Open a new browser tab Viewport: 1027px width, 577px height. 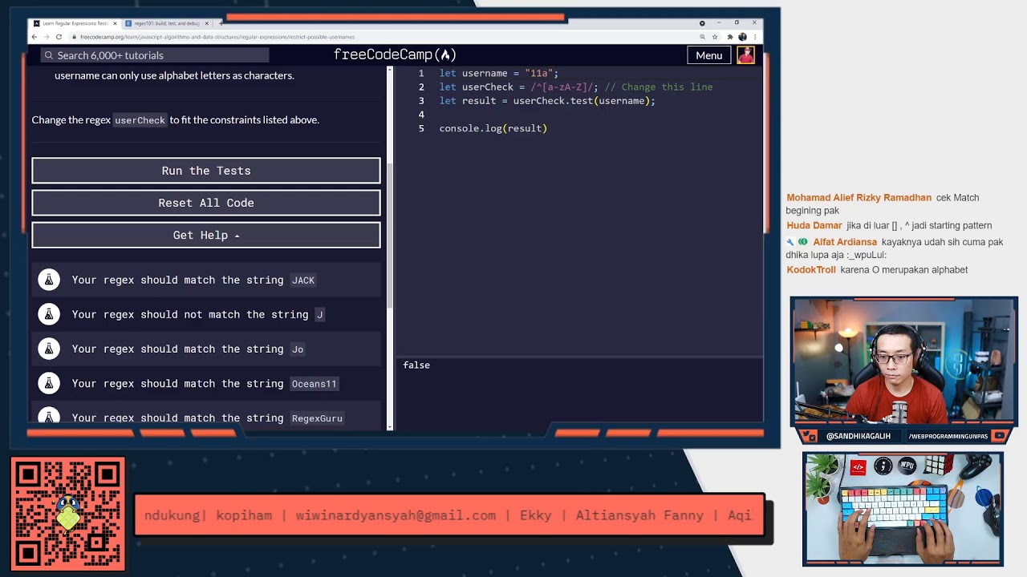pos(221,23)
